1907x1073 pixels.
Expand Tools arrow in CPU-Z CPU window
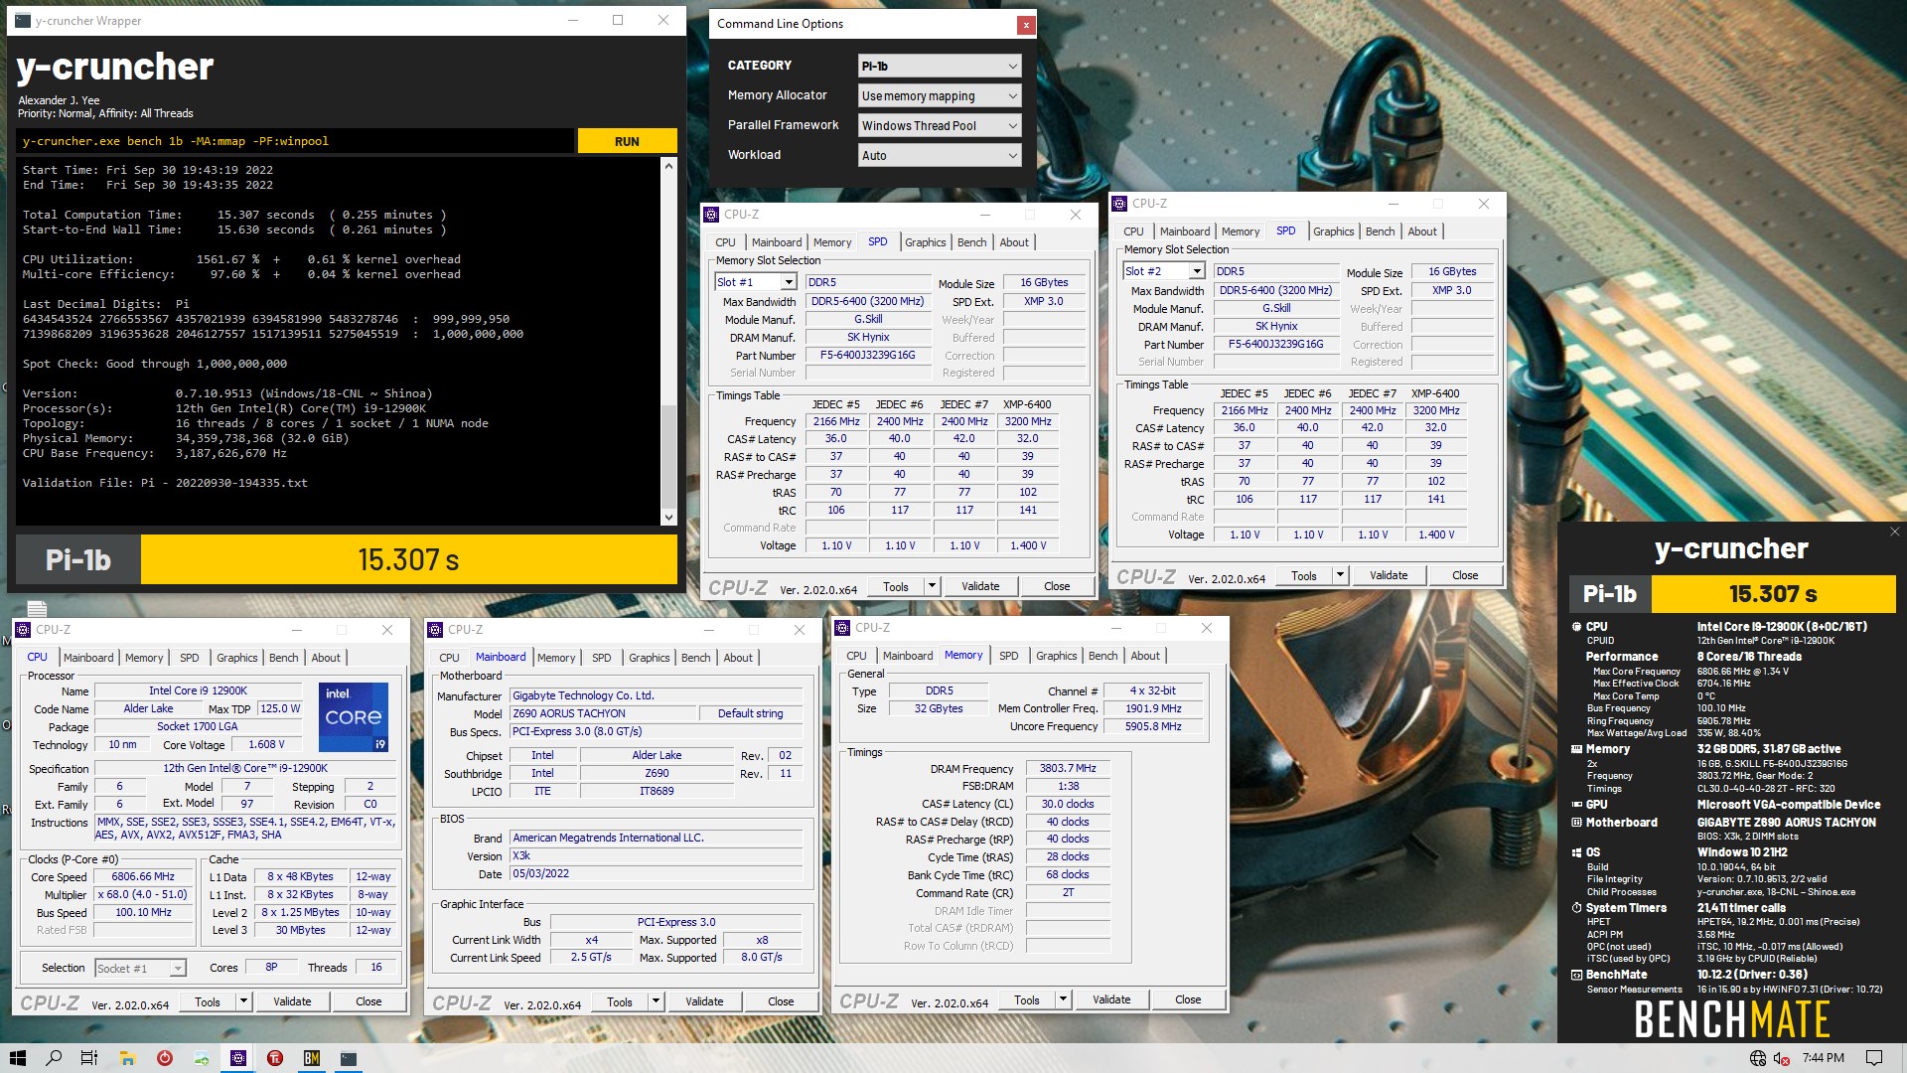click(x=243, y=1001)
